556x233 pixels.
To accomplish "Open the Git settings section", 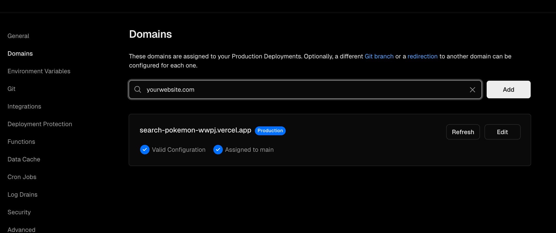I will (11, 89).
